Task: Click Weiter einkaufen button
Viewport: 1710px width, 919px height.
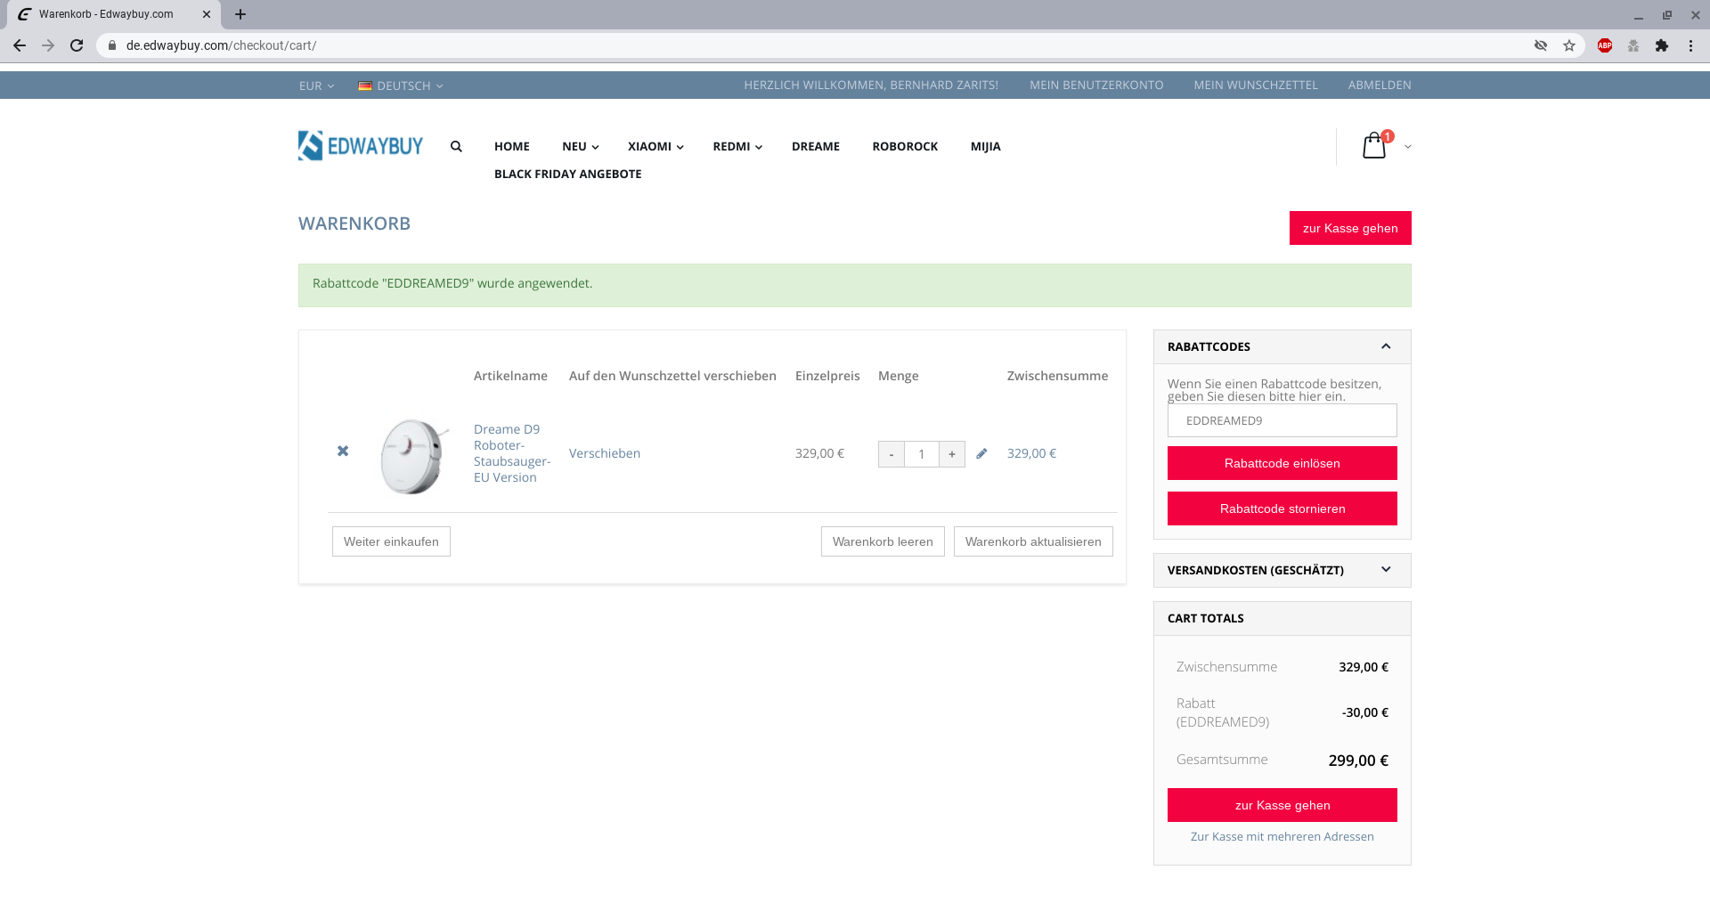Action: coord(391,541)
